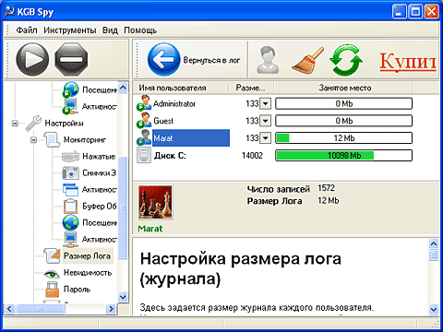Image resolution: width=443 pixels, height=332 pixels.
Task: Sort by Имя пользователя column header
Action: click(181, 88)
